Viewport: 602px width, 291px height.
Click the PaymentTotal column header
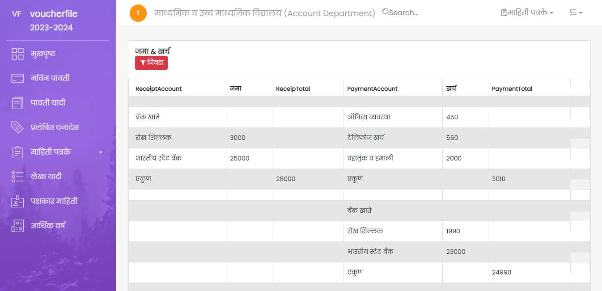[x=512, y=89]
